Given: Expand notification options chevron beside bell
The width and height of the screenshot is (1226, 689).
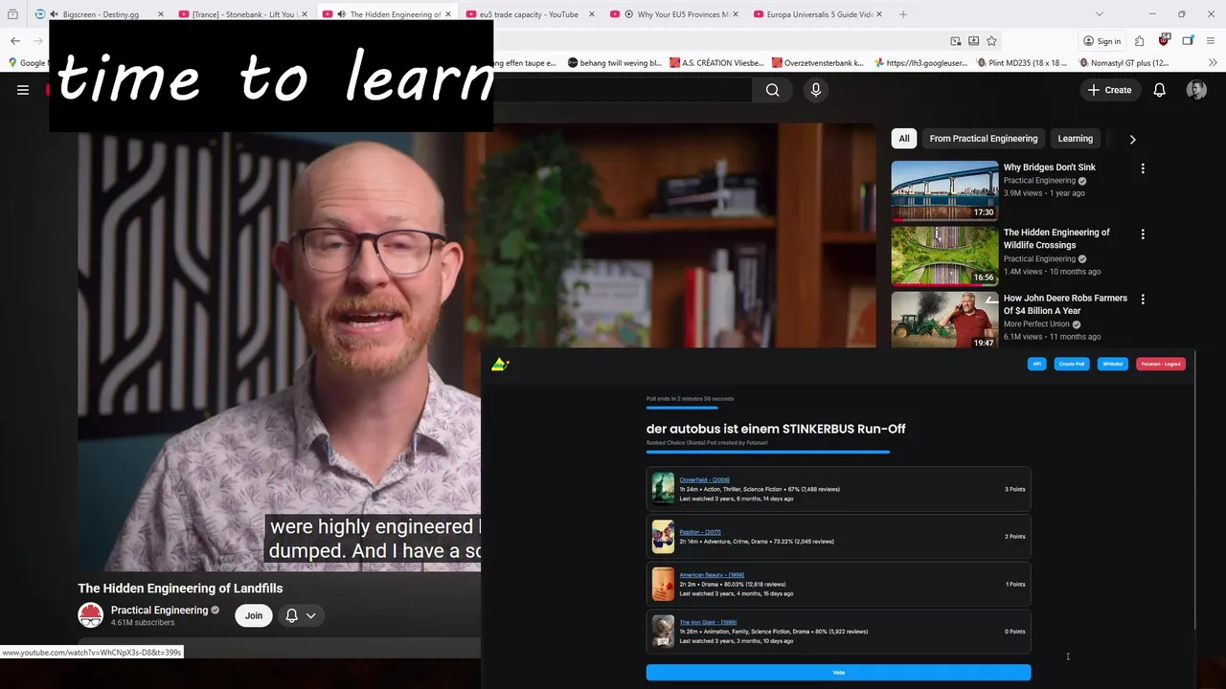Looking at the screenshot, I should [x=310, y=615].
